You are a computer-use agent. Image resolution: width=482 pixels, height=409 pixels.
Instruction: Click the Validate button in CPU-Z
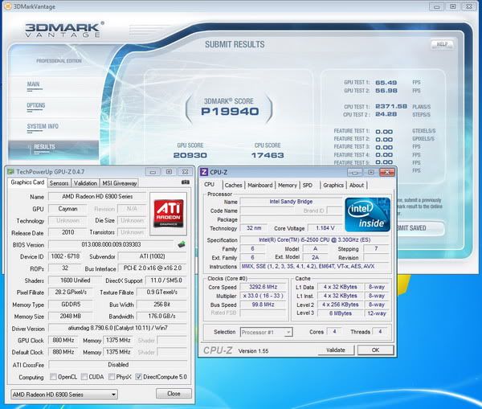click(336, 350)
